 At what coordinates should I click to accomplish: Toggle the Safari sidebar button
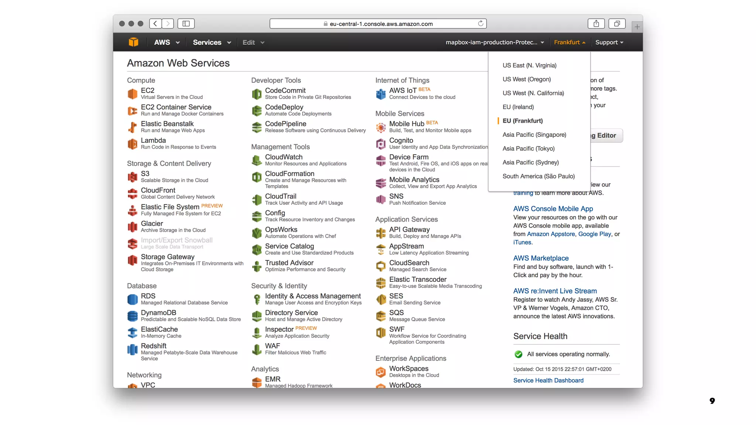pyautogui.click(x=186, y=24)
